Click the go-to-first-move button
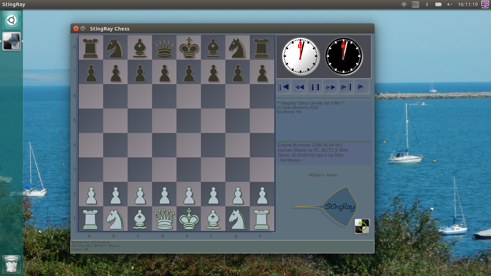 [284, 87]
